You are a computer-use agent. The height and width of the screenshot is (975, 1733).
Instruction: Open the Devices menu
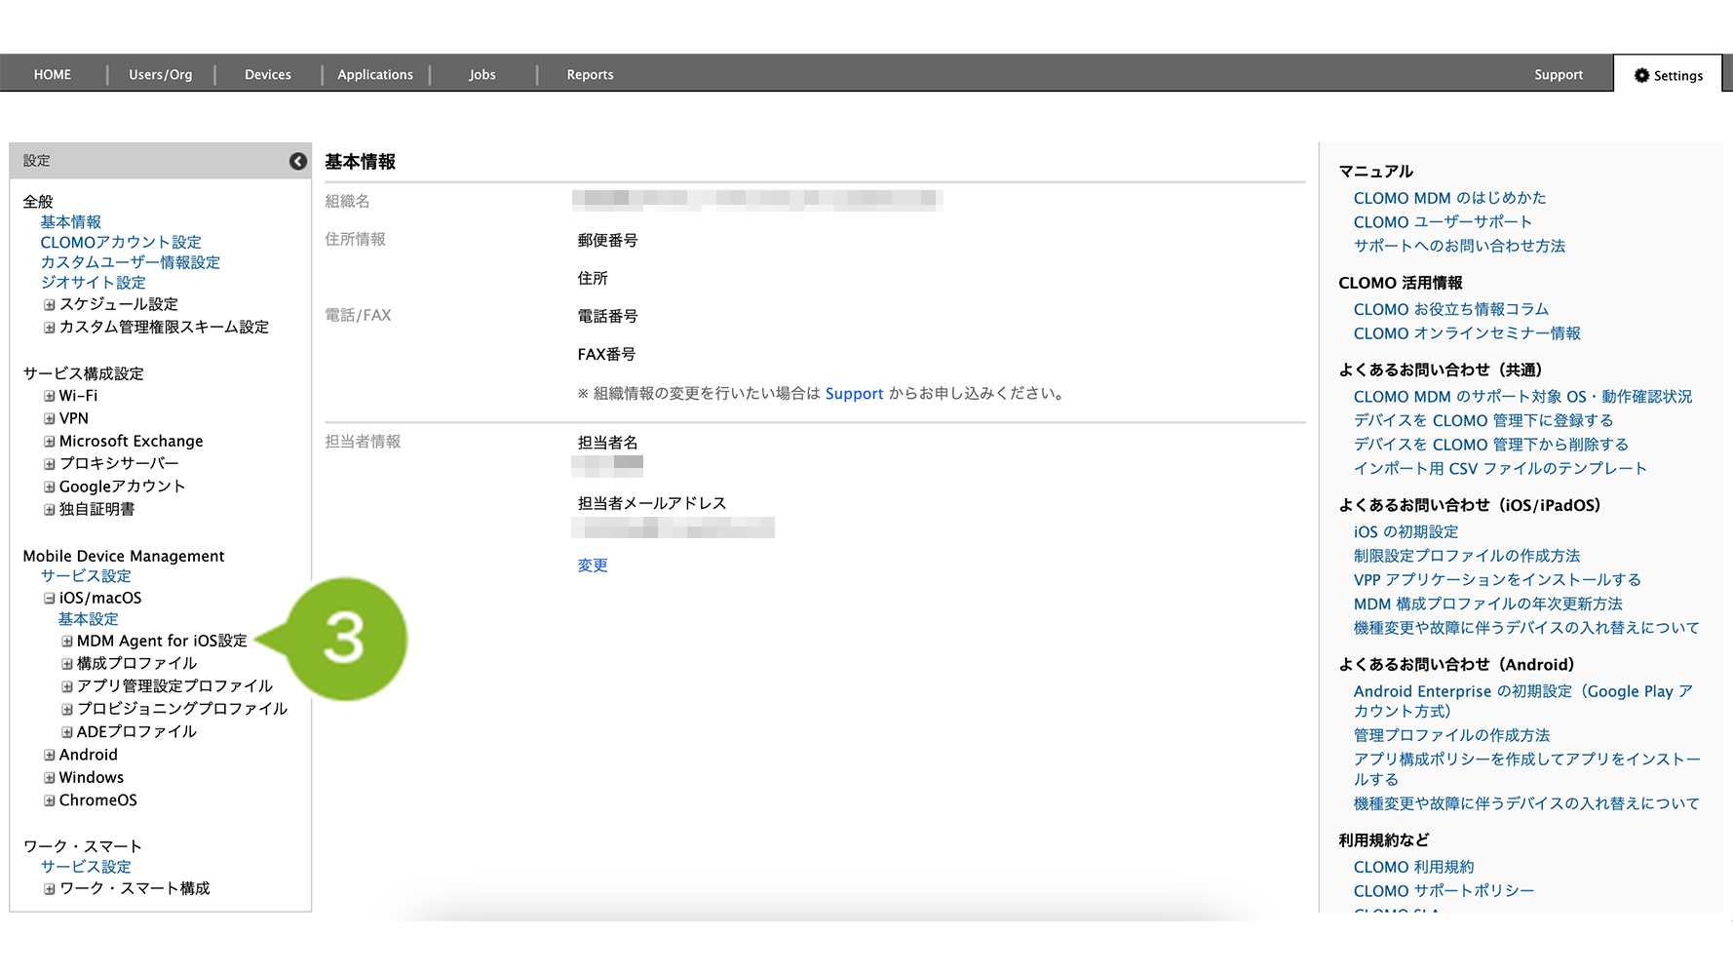pos(267,75)
